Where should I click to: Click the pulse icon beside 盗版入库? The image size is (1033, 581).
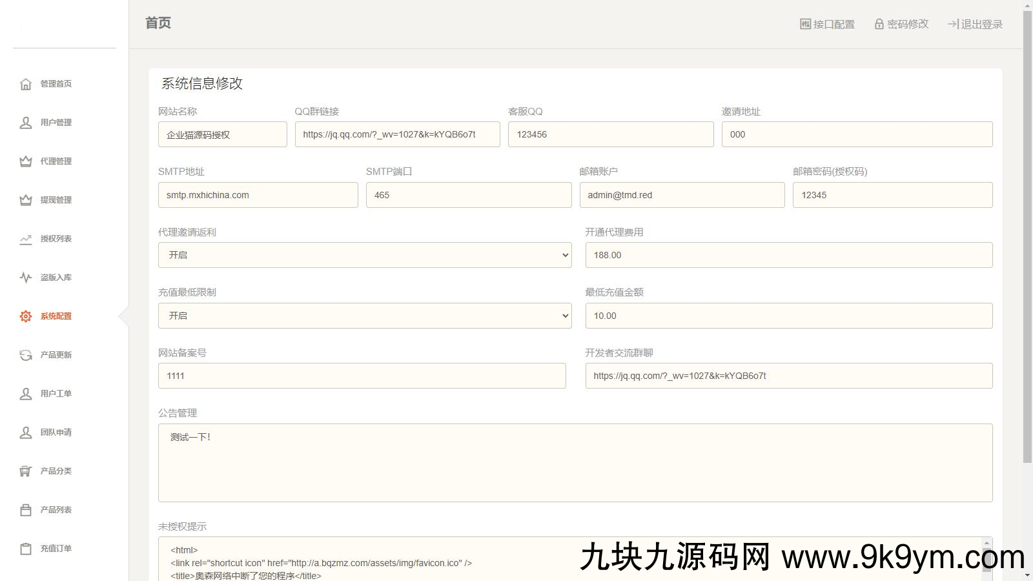tap(26, 278)
